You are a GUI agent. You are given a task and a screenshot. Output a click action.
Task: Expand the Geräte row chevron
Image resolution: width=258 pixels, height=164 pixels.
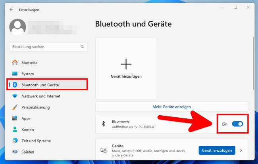pos(241,151)
